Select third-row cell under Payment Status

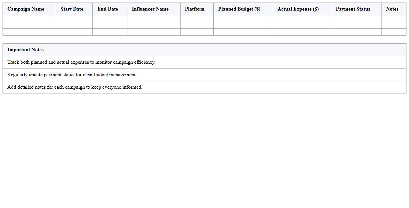356,32
